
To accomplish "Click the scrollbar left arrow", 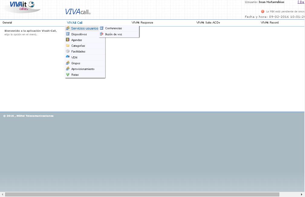I will coord(2,195).
